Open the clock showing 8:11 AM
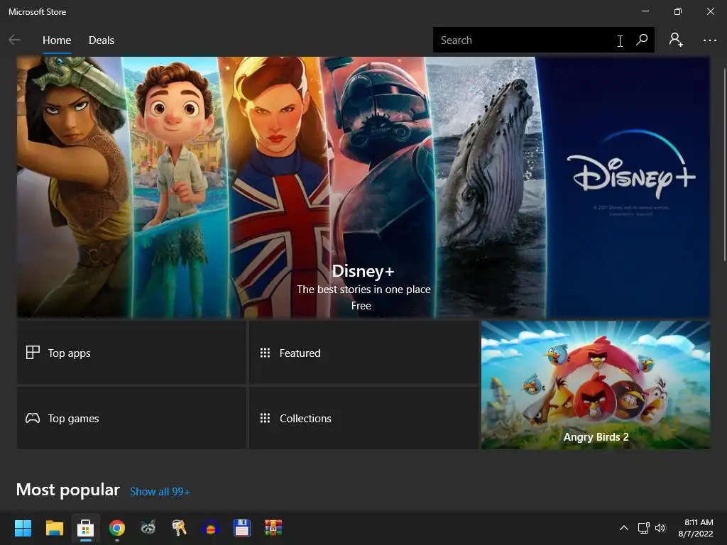This screenshot has height=545, width=727. tap(696, 528)
